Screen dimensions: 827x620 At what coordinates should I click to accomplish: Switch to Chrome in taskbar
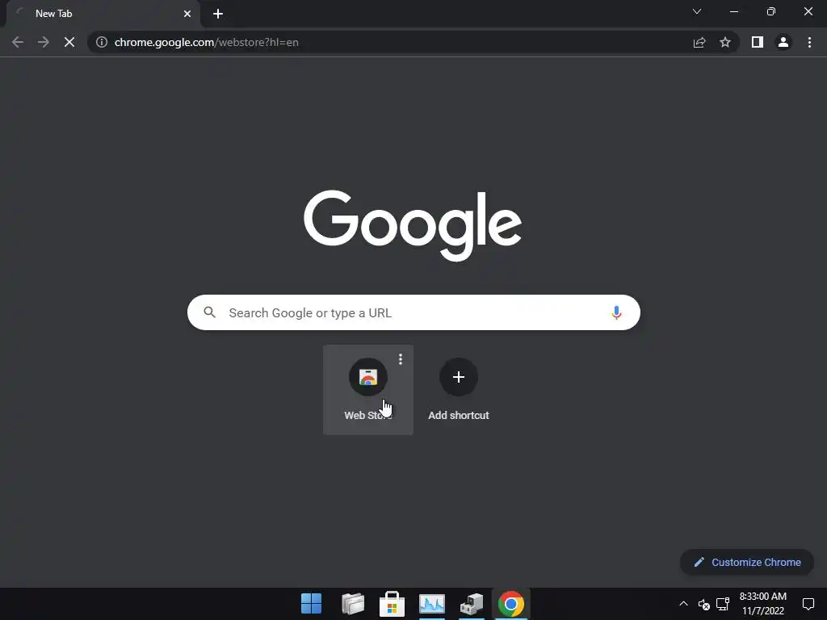pos(511,604)
